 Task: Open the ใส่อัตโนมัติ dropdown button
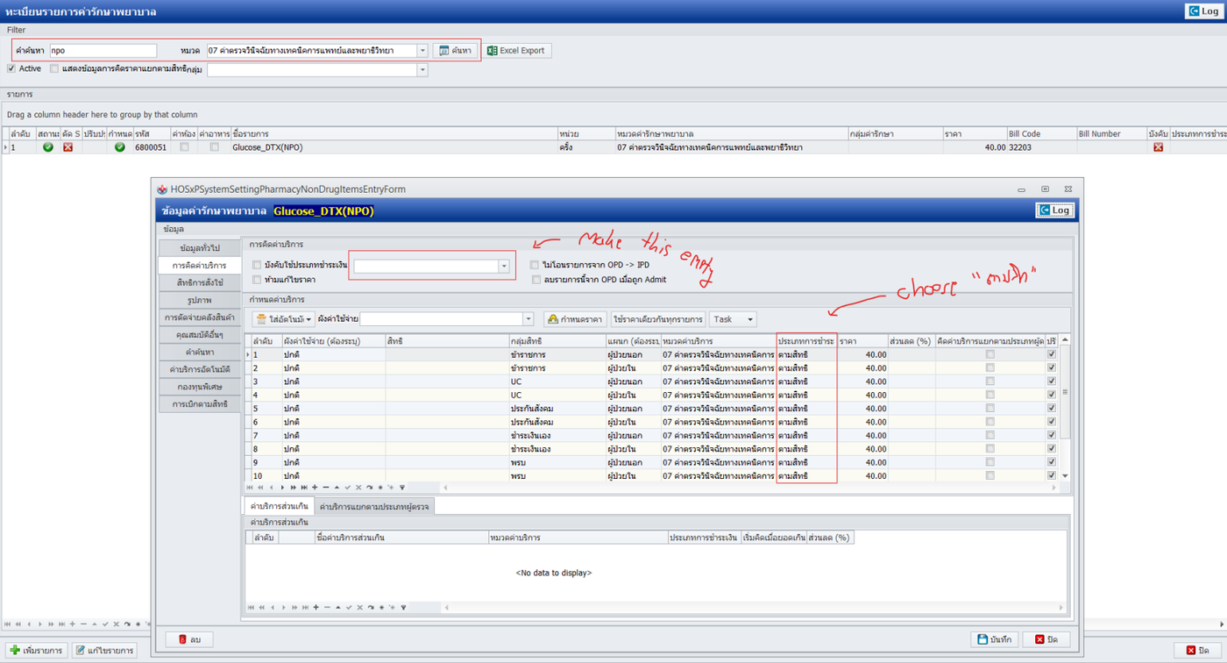pyautogui.click(x=284, y=319)
